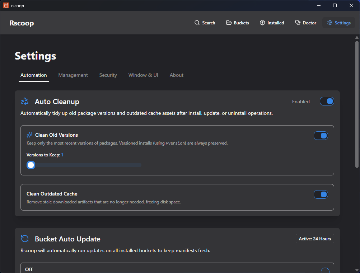Click the scrollbar up arrow

pos(356,37)
